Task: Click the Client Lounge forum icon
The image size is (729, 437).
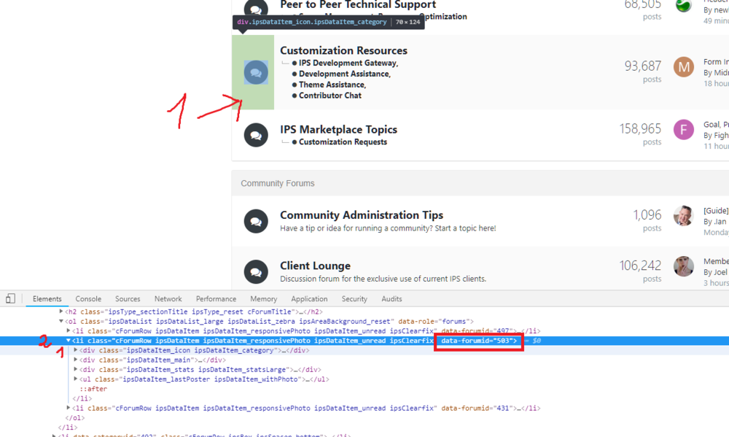Action: coord(256,271)
